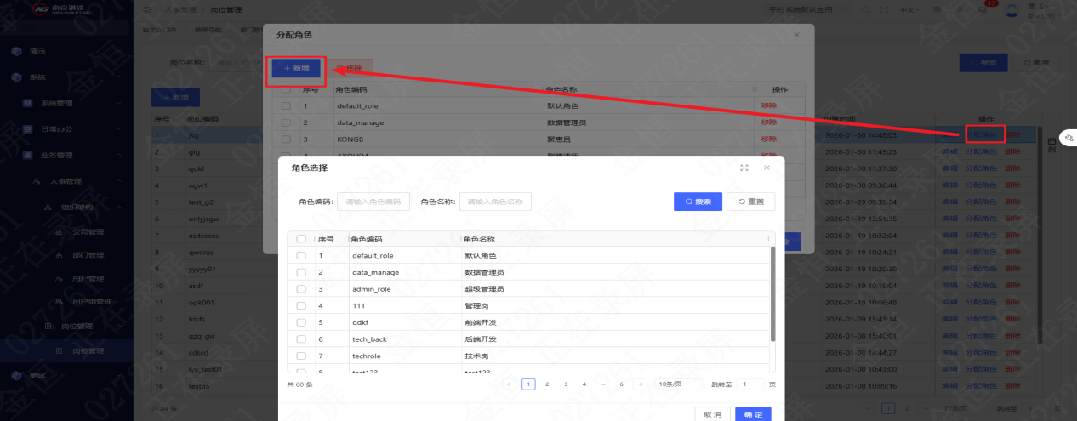Close the 角色选择 dialog with the X icon

pyautogui.click(x=766, y=168)
